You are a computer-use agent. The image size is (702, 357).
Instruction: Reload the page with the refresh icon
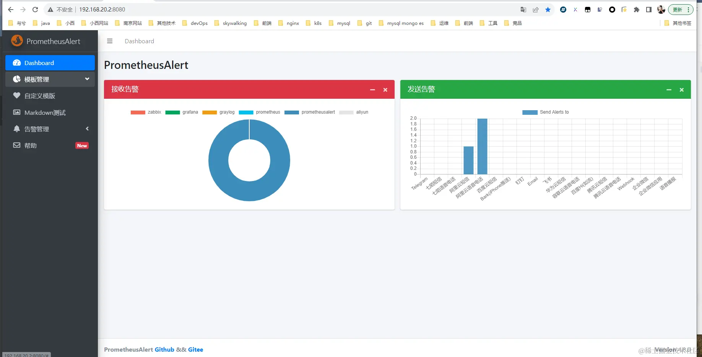click(x=35, y=10)
